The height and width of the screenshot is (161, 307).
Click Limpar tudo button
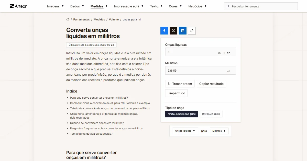[x=176, y=93]
